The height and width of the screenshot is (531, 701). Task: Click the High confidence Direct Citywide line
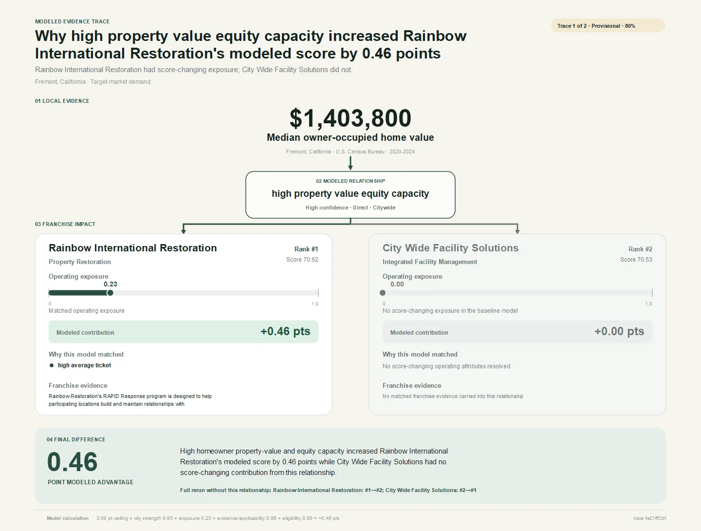click(350, 208)
